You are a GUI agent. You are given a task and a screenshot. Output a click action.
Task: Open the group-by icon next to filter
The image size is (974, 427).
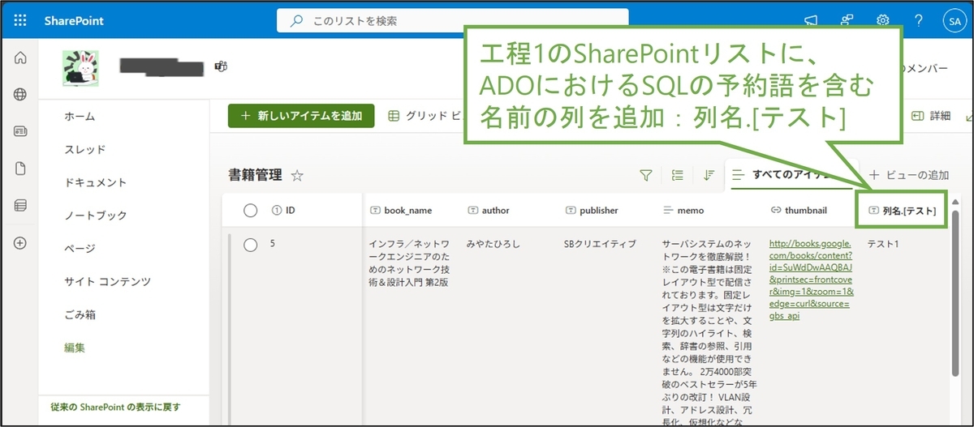678,175
